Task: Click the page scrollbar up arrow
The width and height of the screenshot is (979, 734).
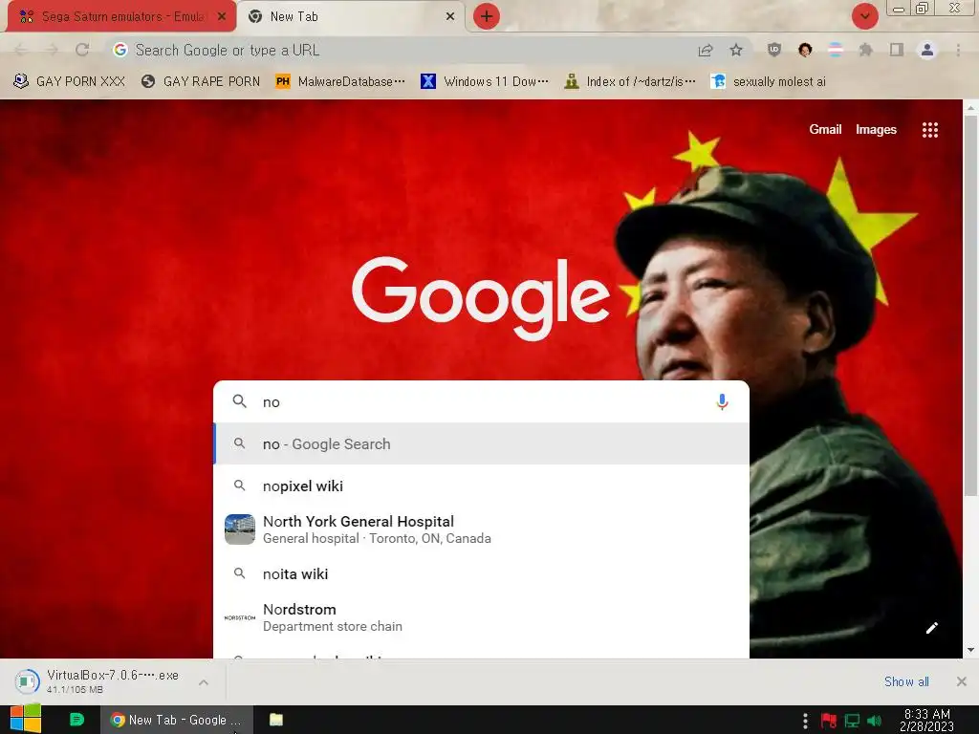Action: (971, 108)
